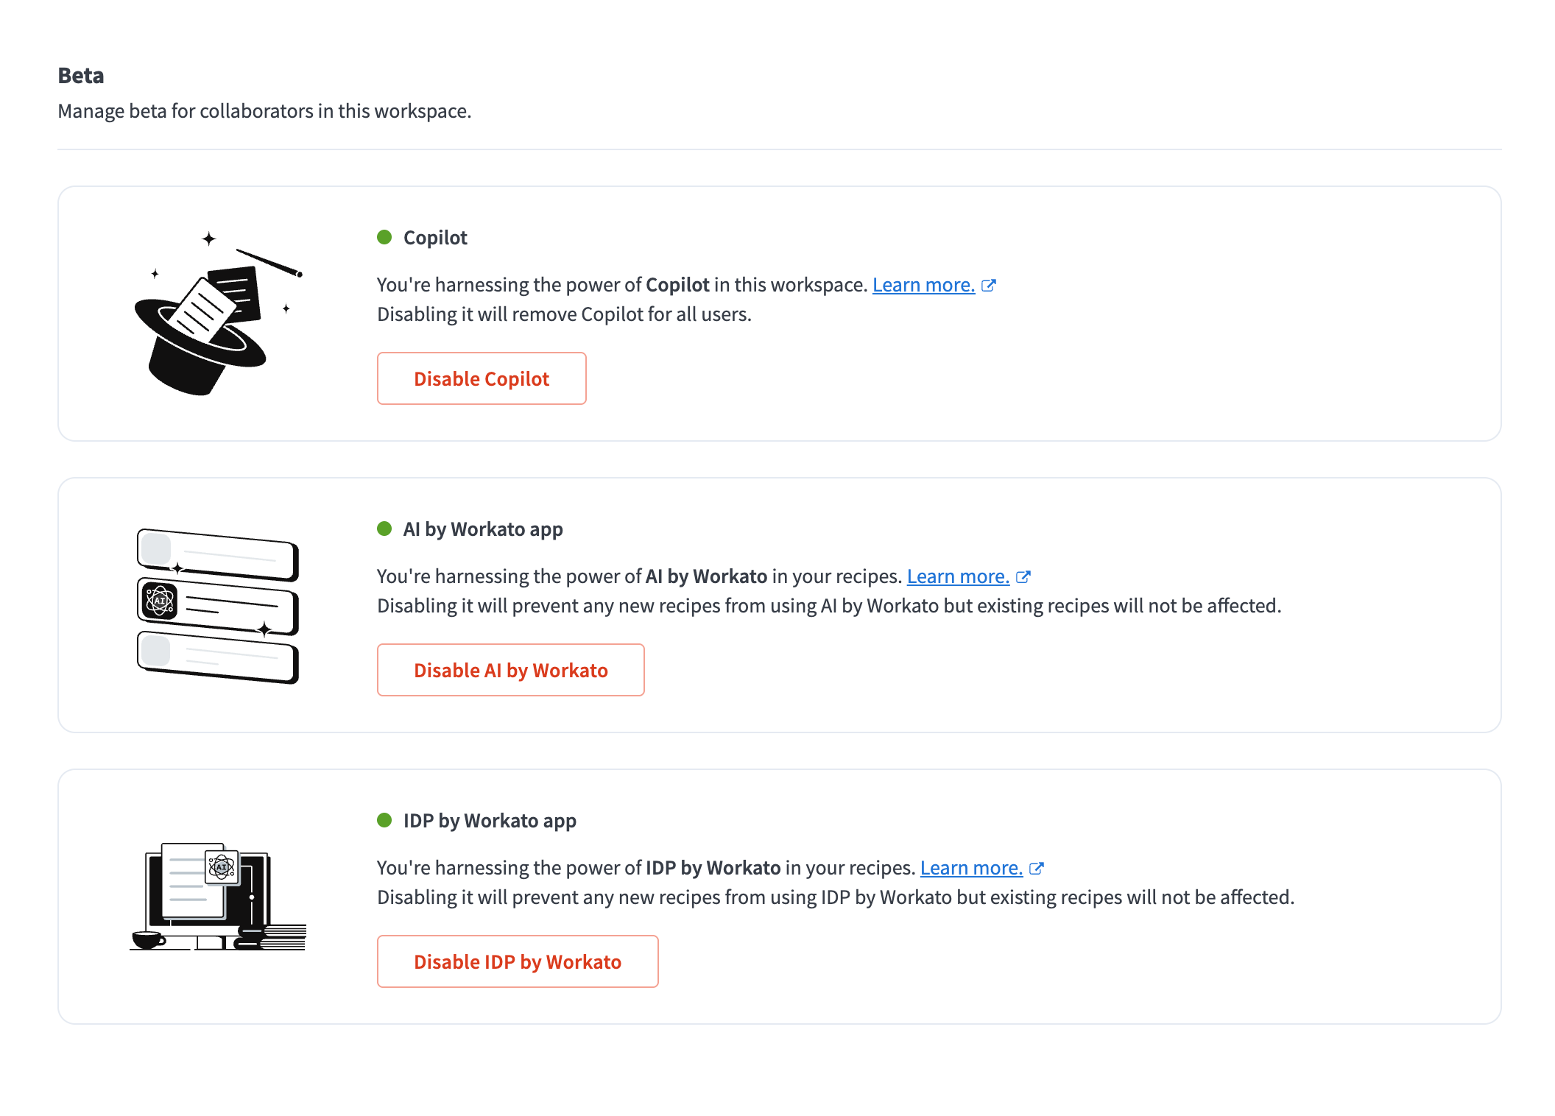
Task: Click the AI atom icon in middle card illustration
Action: coord(160,601)
